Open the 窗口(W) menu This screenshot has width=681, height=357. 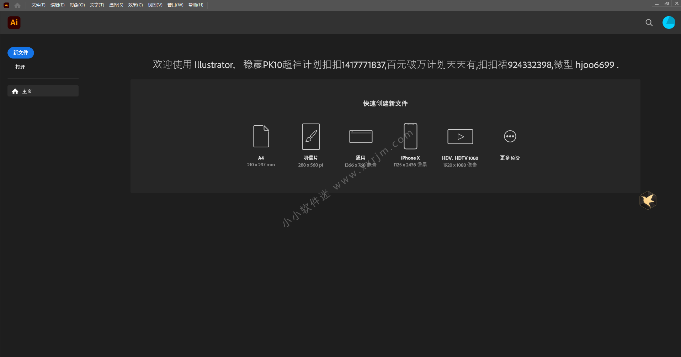click(175, 5)
